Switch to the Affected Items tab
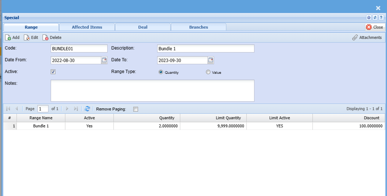 87,27
